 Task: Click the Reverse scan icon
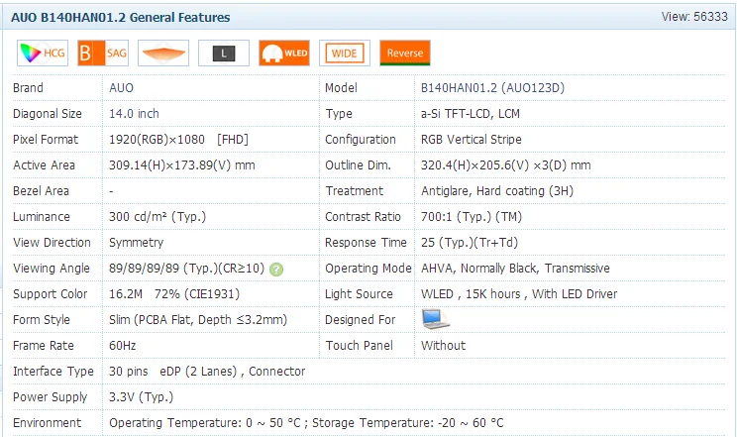(x=405, y=53)
